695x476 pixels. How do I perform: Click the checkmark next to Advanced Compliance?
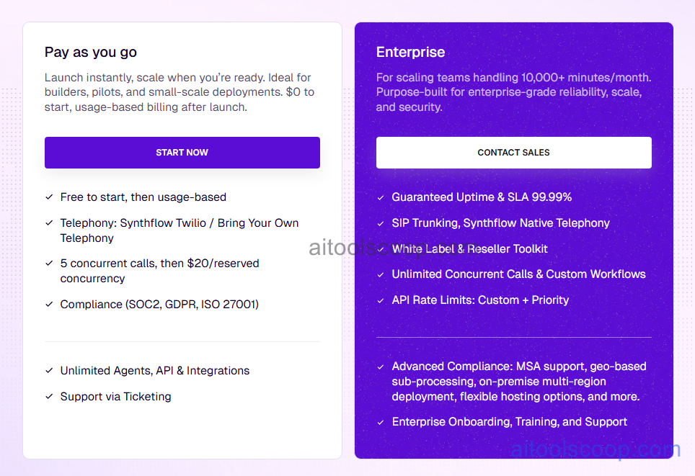coord(381,366)
